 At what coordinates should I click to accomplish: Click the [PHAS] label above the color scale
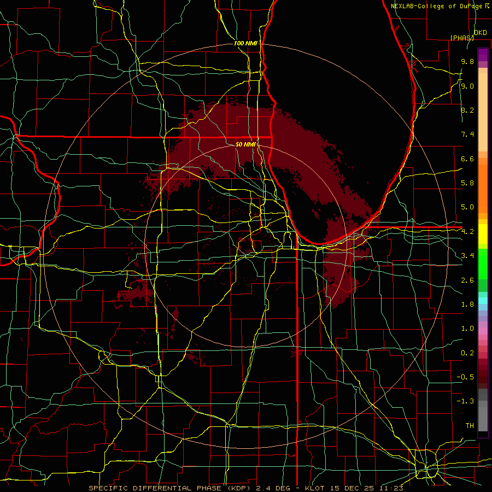(x=462, y=38)
